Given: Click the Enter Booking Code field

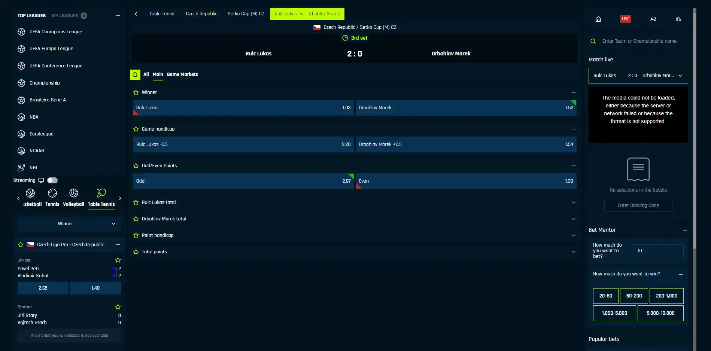Looking at the screenshot, I should (x=638, y=205).
